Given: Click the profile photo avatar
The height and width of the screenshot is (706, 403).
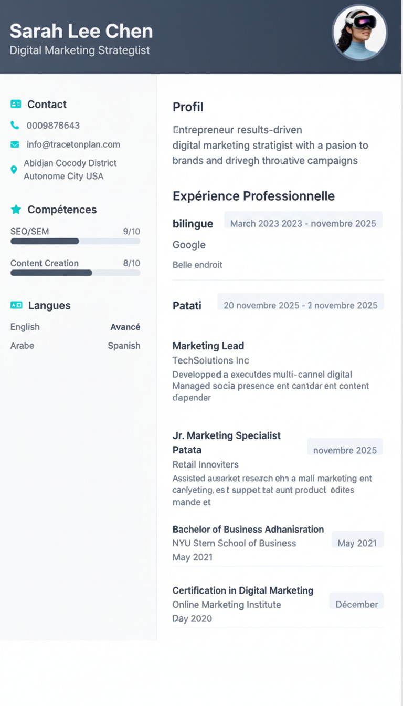Looking at the screenshot, I should (360, 33).
